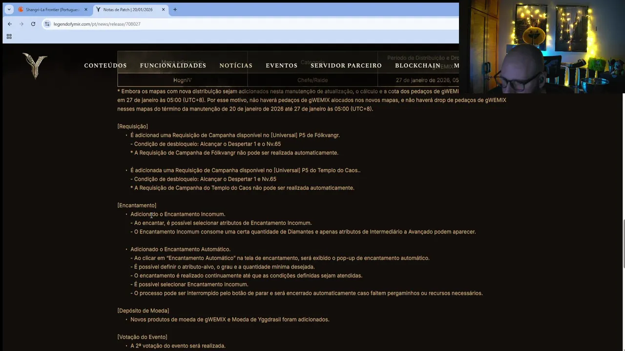Click the Fólkvangr cannot be automated note
The width and height of the screenshot is (625, 351).
pyautogui.click(x=234, y=153)
